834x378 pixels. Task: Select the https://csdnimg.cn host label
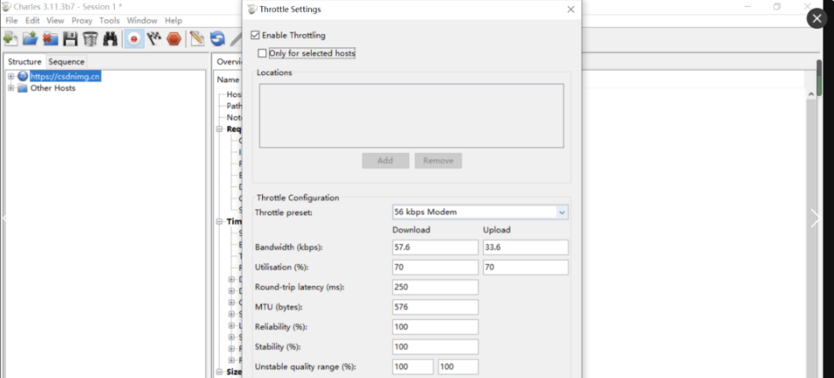pyautogui.click(x=65, y=76)
